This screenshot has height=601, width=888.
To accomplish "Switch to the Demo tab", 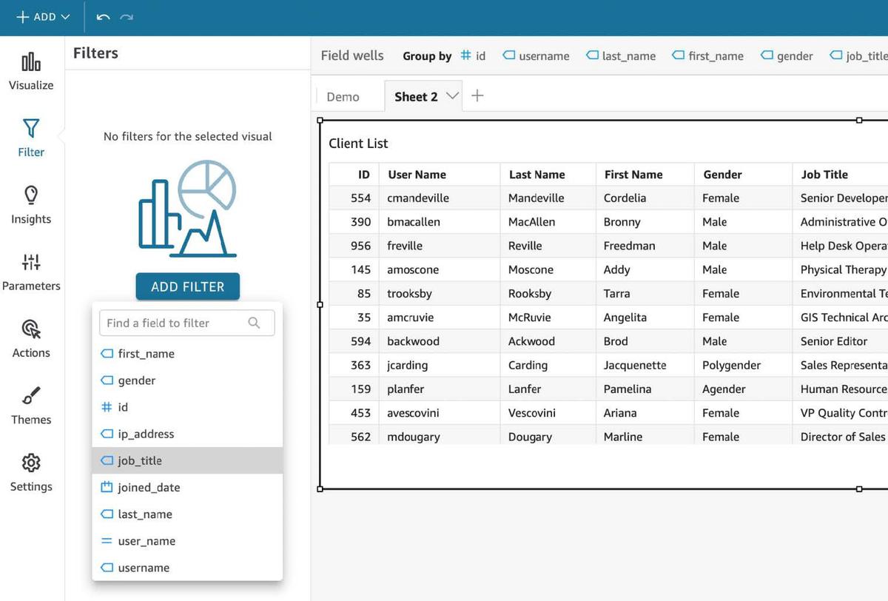I will pyautogui.click(x=343, y=97).
